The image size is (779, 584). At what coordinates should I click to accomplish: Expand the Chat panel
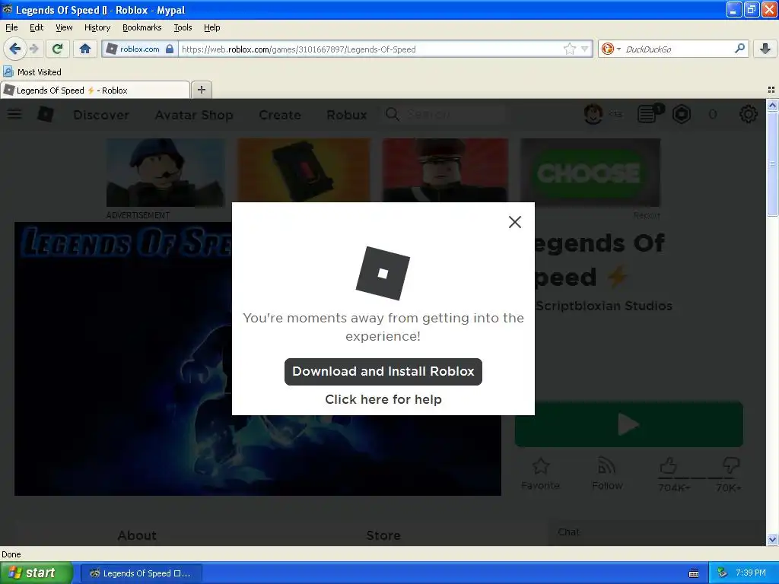point(657,532)
